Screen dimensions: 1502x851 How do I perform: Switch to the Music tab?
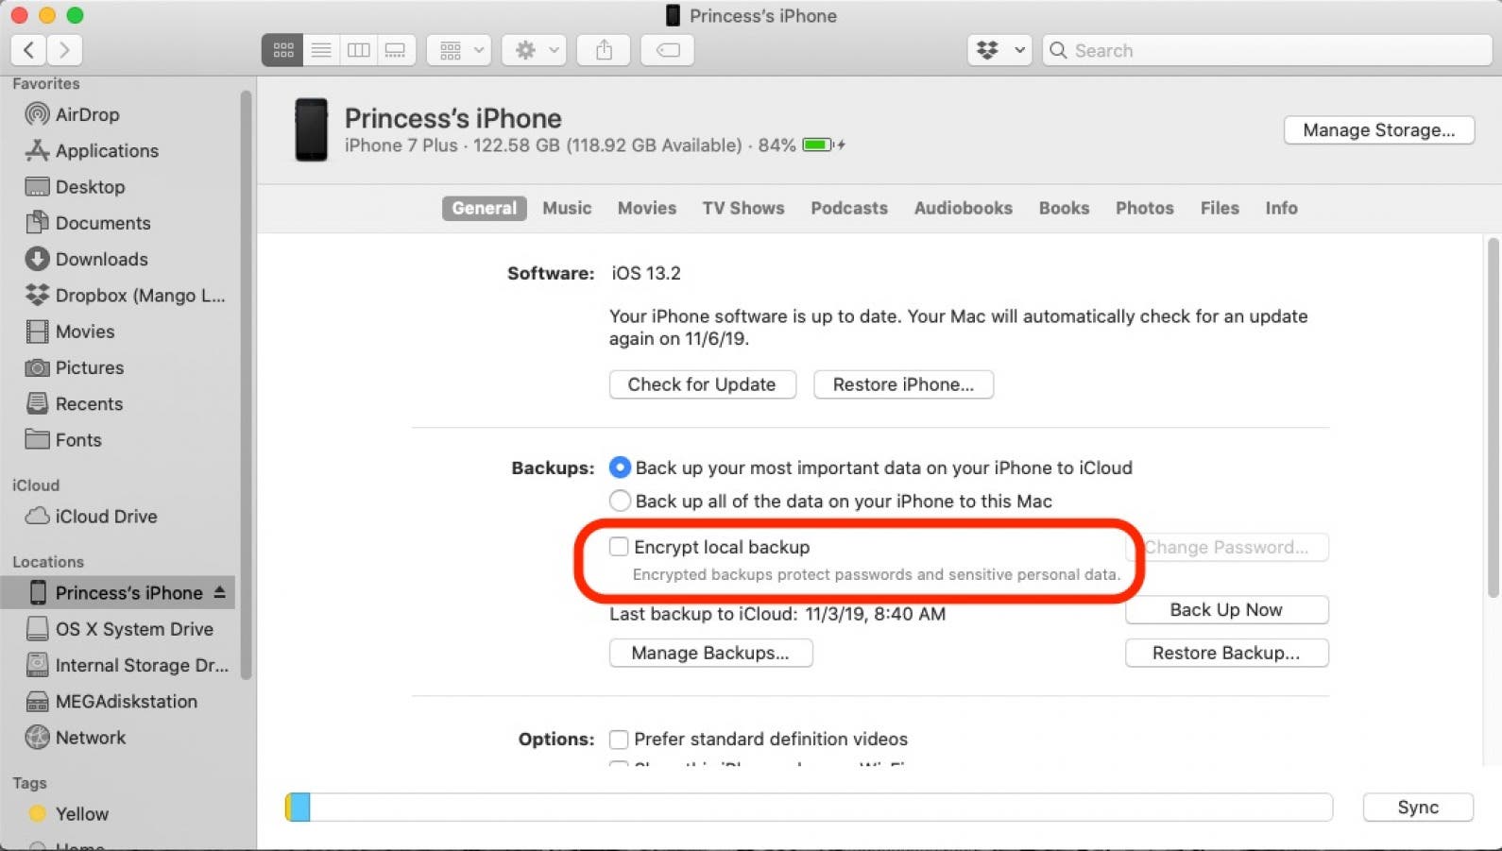(x=567, y=208)
